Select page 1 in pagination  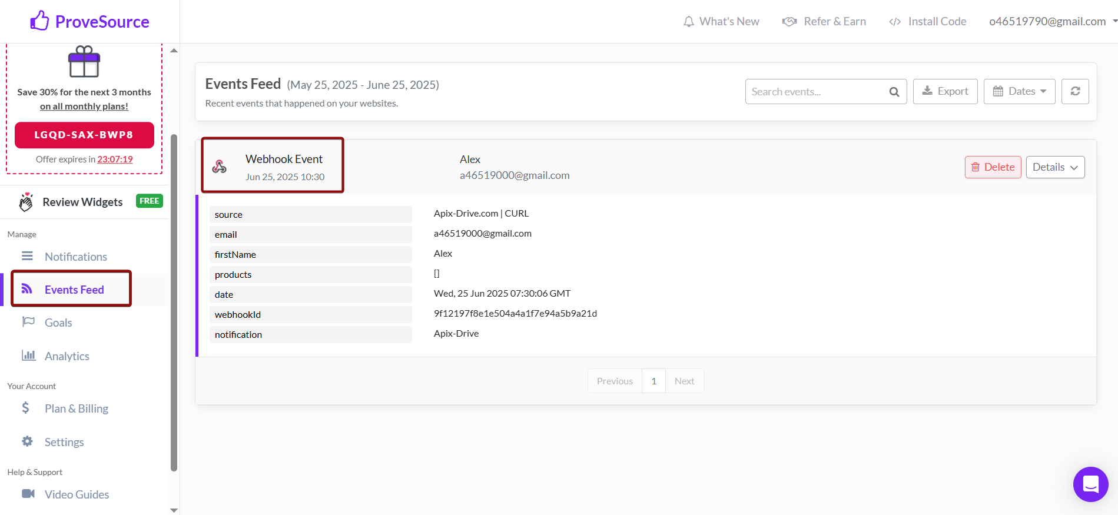click(653, 381)
